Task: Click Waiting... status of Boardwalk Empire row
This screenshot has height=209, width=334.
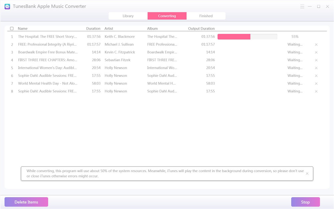Action: click(x=295, y=52)
